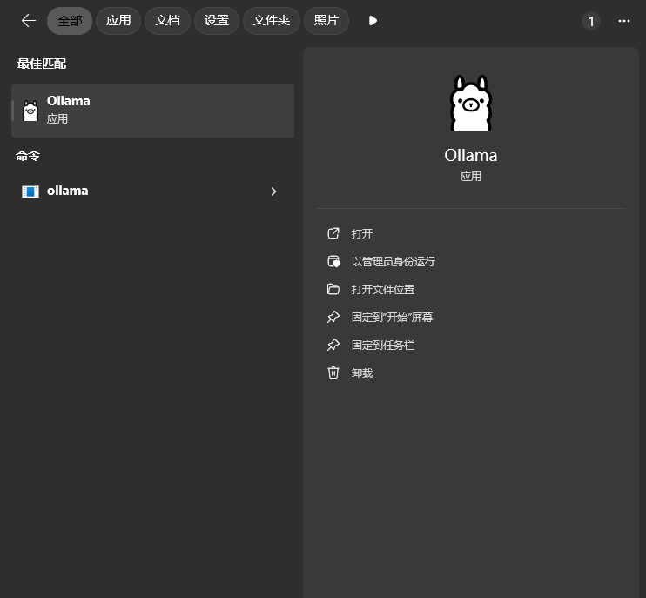The image size is (646, 598).
Task: Click the Ollama title in details pane
Action: (x=470, y=156)
